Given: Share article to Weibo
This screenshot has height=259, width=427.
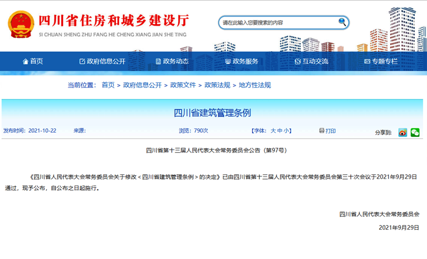Looking at the screenshot, I should (x=402, y=132).
